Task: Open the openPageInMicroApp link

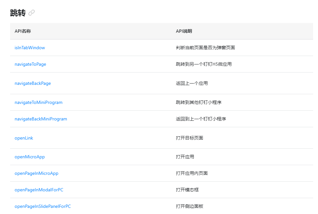Action: [36, 173]
